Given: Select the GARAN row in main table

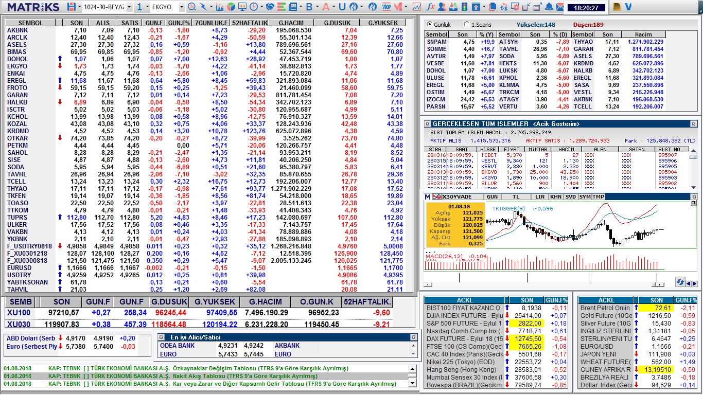Looking at the screenshot, I should click(x=206, y=95).
